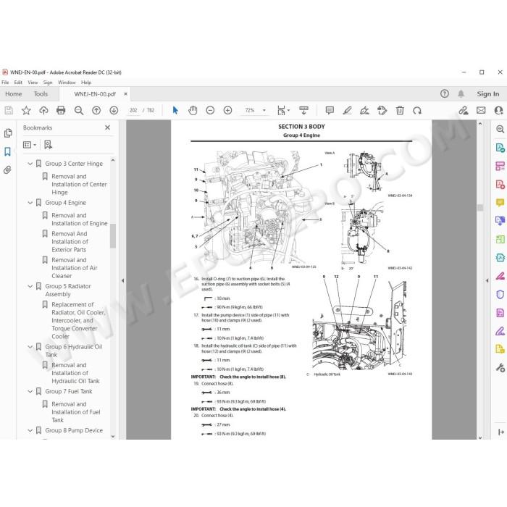
Task: Open the help question icon
Action: pos(445,93)
